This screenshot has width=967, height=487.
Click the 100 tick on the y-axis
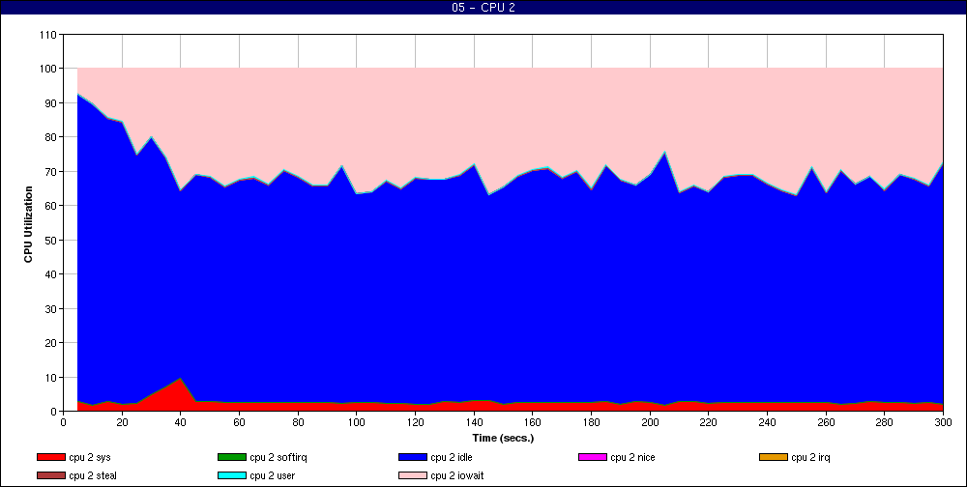point(47,69)
